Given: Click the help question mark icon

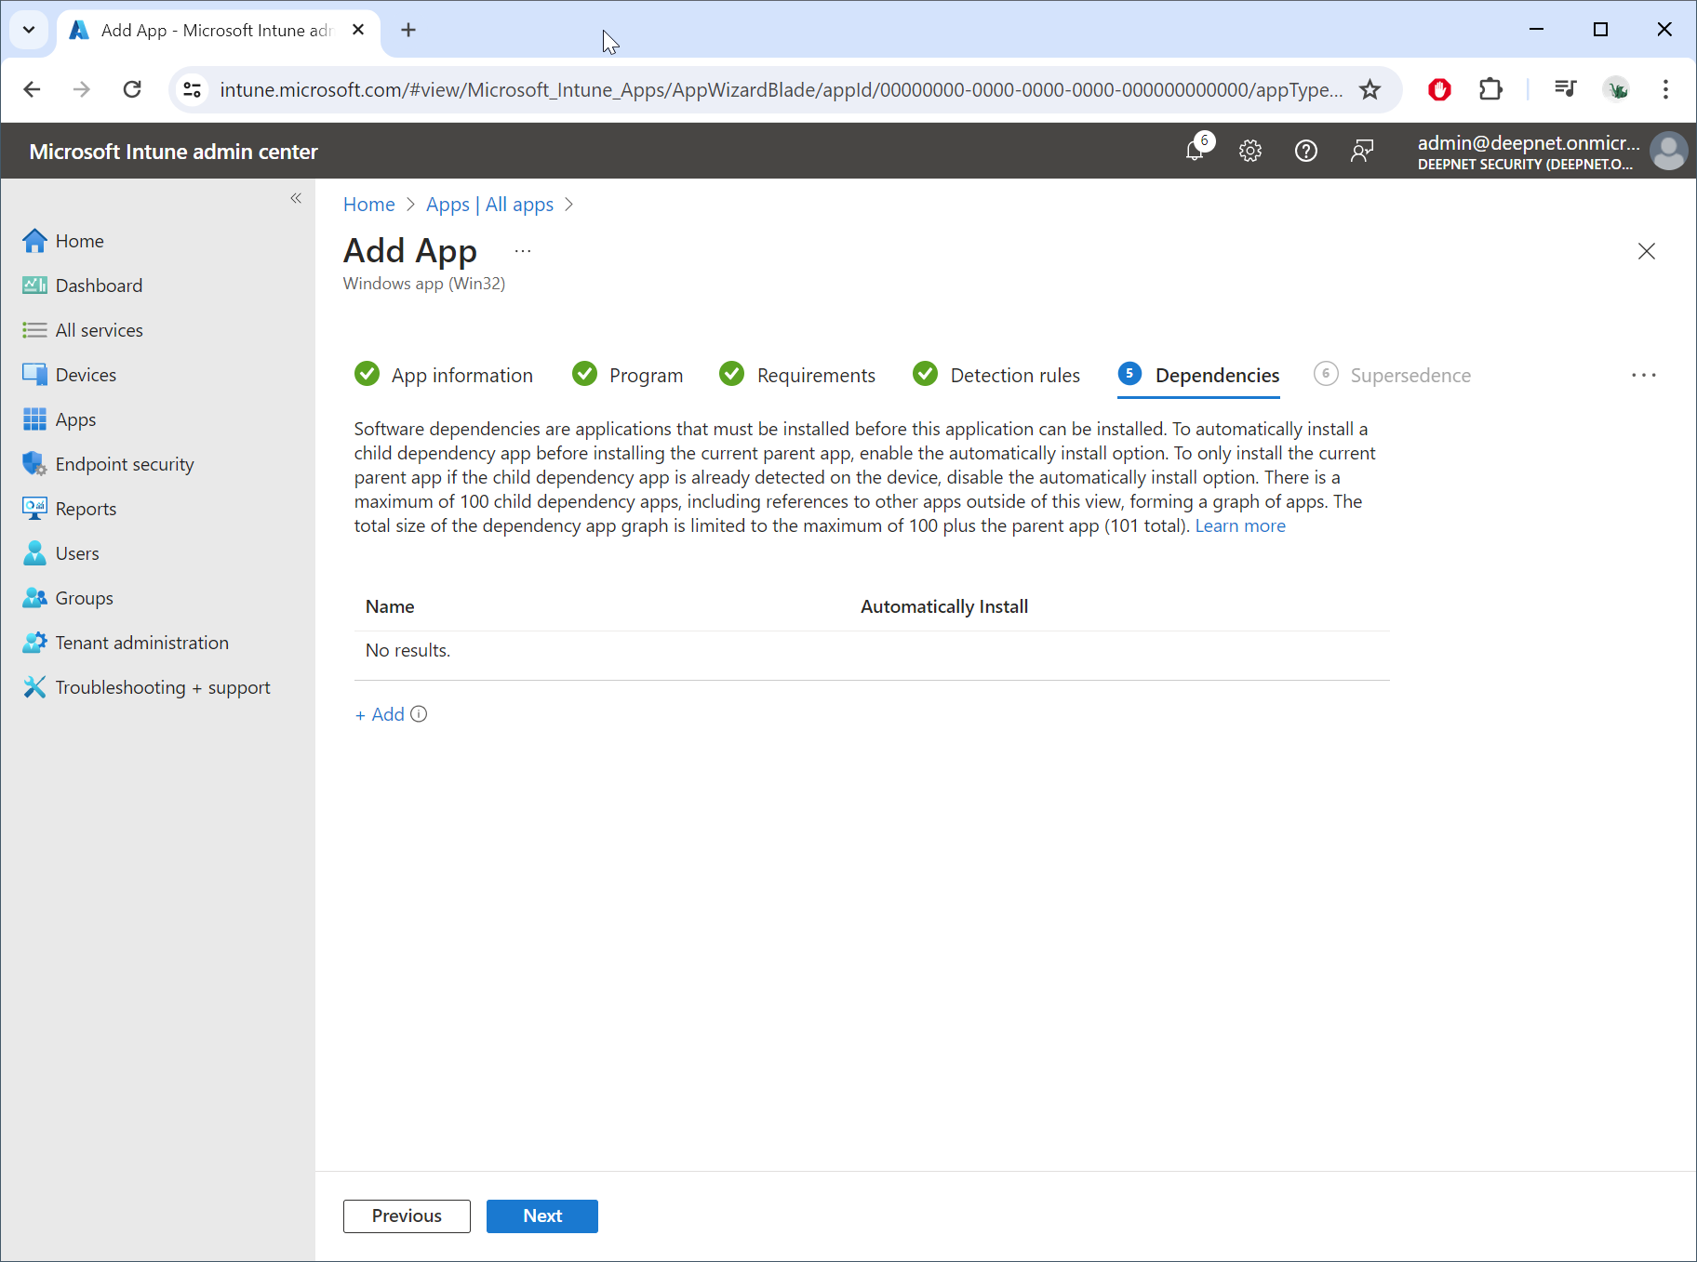Looking at the screenshot, I should coord(1306,151).
